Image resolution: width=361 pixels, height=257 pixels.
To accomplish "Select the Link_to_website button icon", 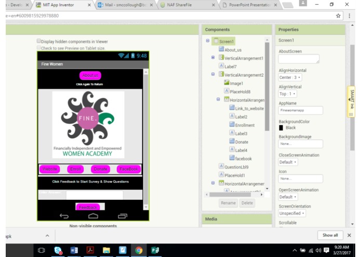I will (x=232, y=108).
